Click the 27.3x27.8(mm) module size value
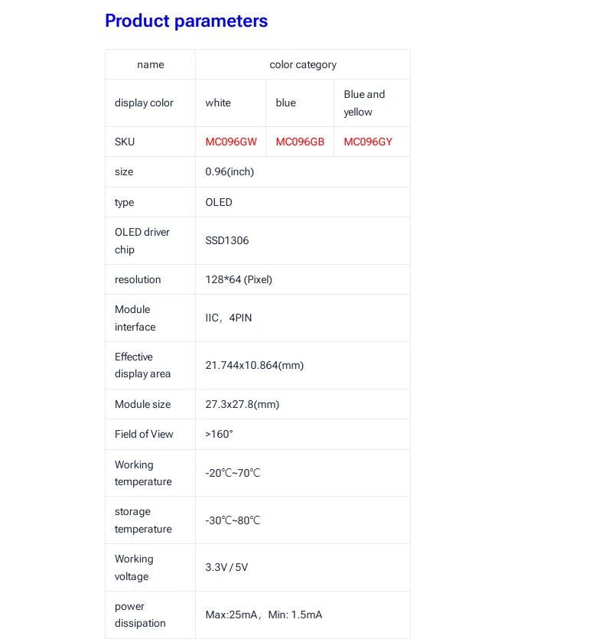 point(243,404)
